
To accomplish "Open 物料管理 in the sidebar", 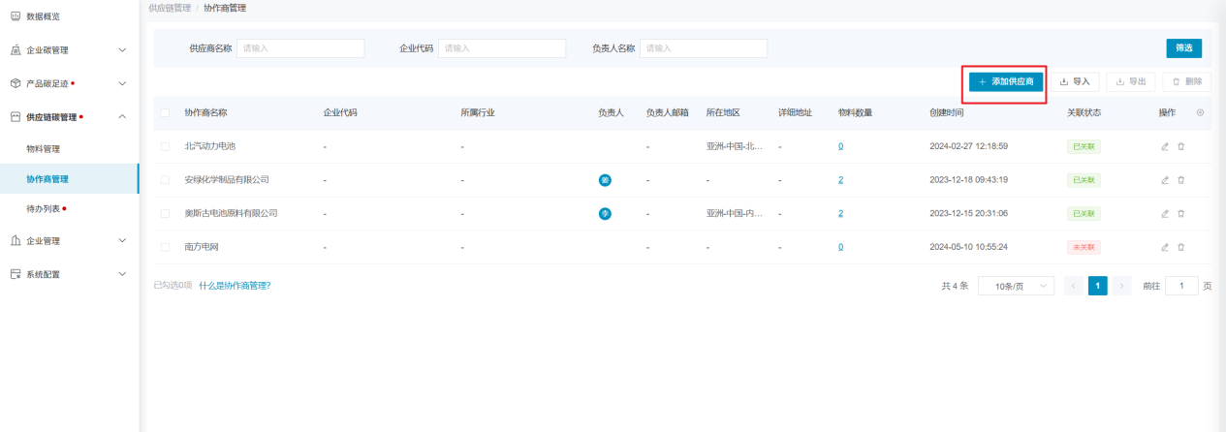I will [43, 149].
